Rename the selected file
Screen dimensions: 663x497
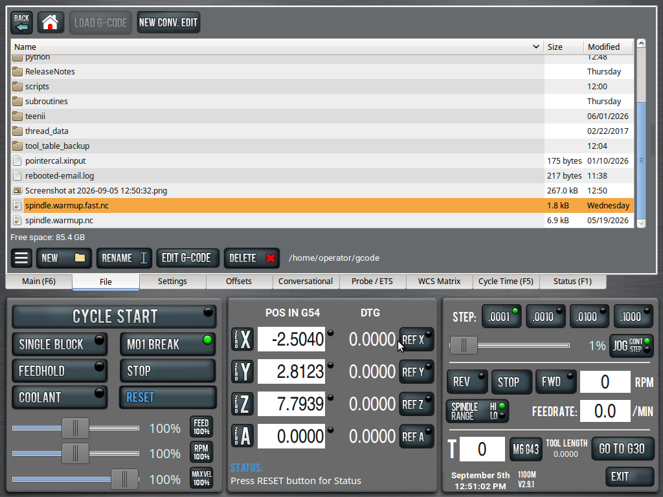tap(124, 258)
